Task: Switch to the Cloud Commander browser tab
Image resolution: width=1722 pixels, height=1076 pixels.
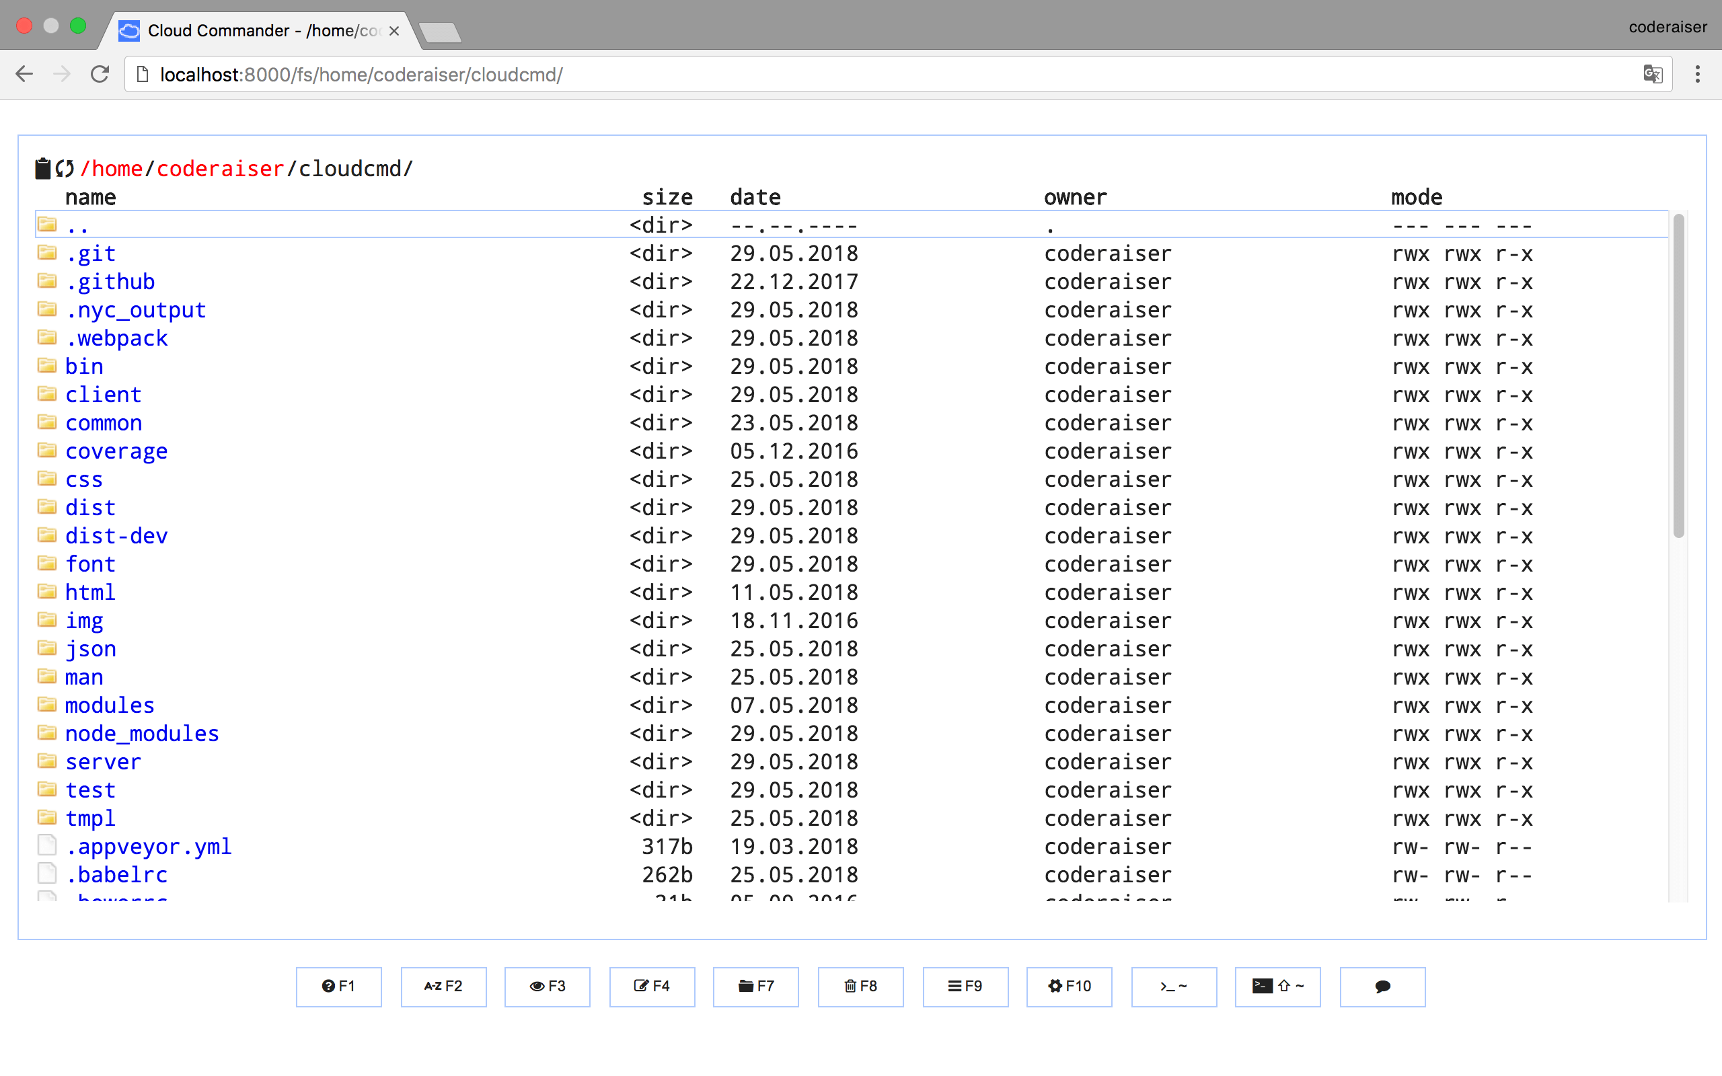Action: [x=249, y=31]
